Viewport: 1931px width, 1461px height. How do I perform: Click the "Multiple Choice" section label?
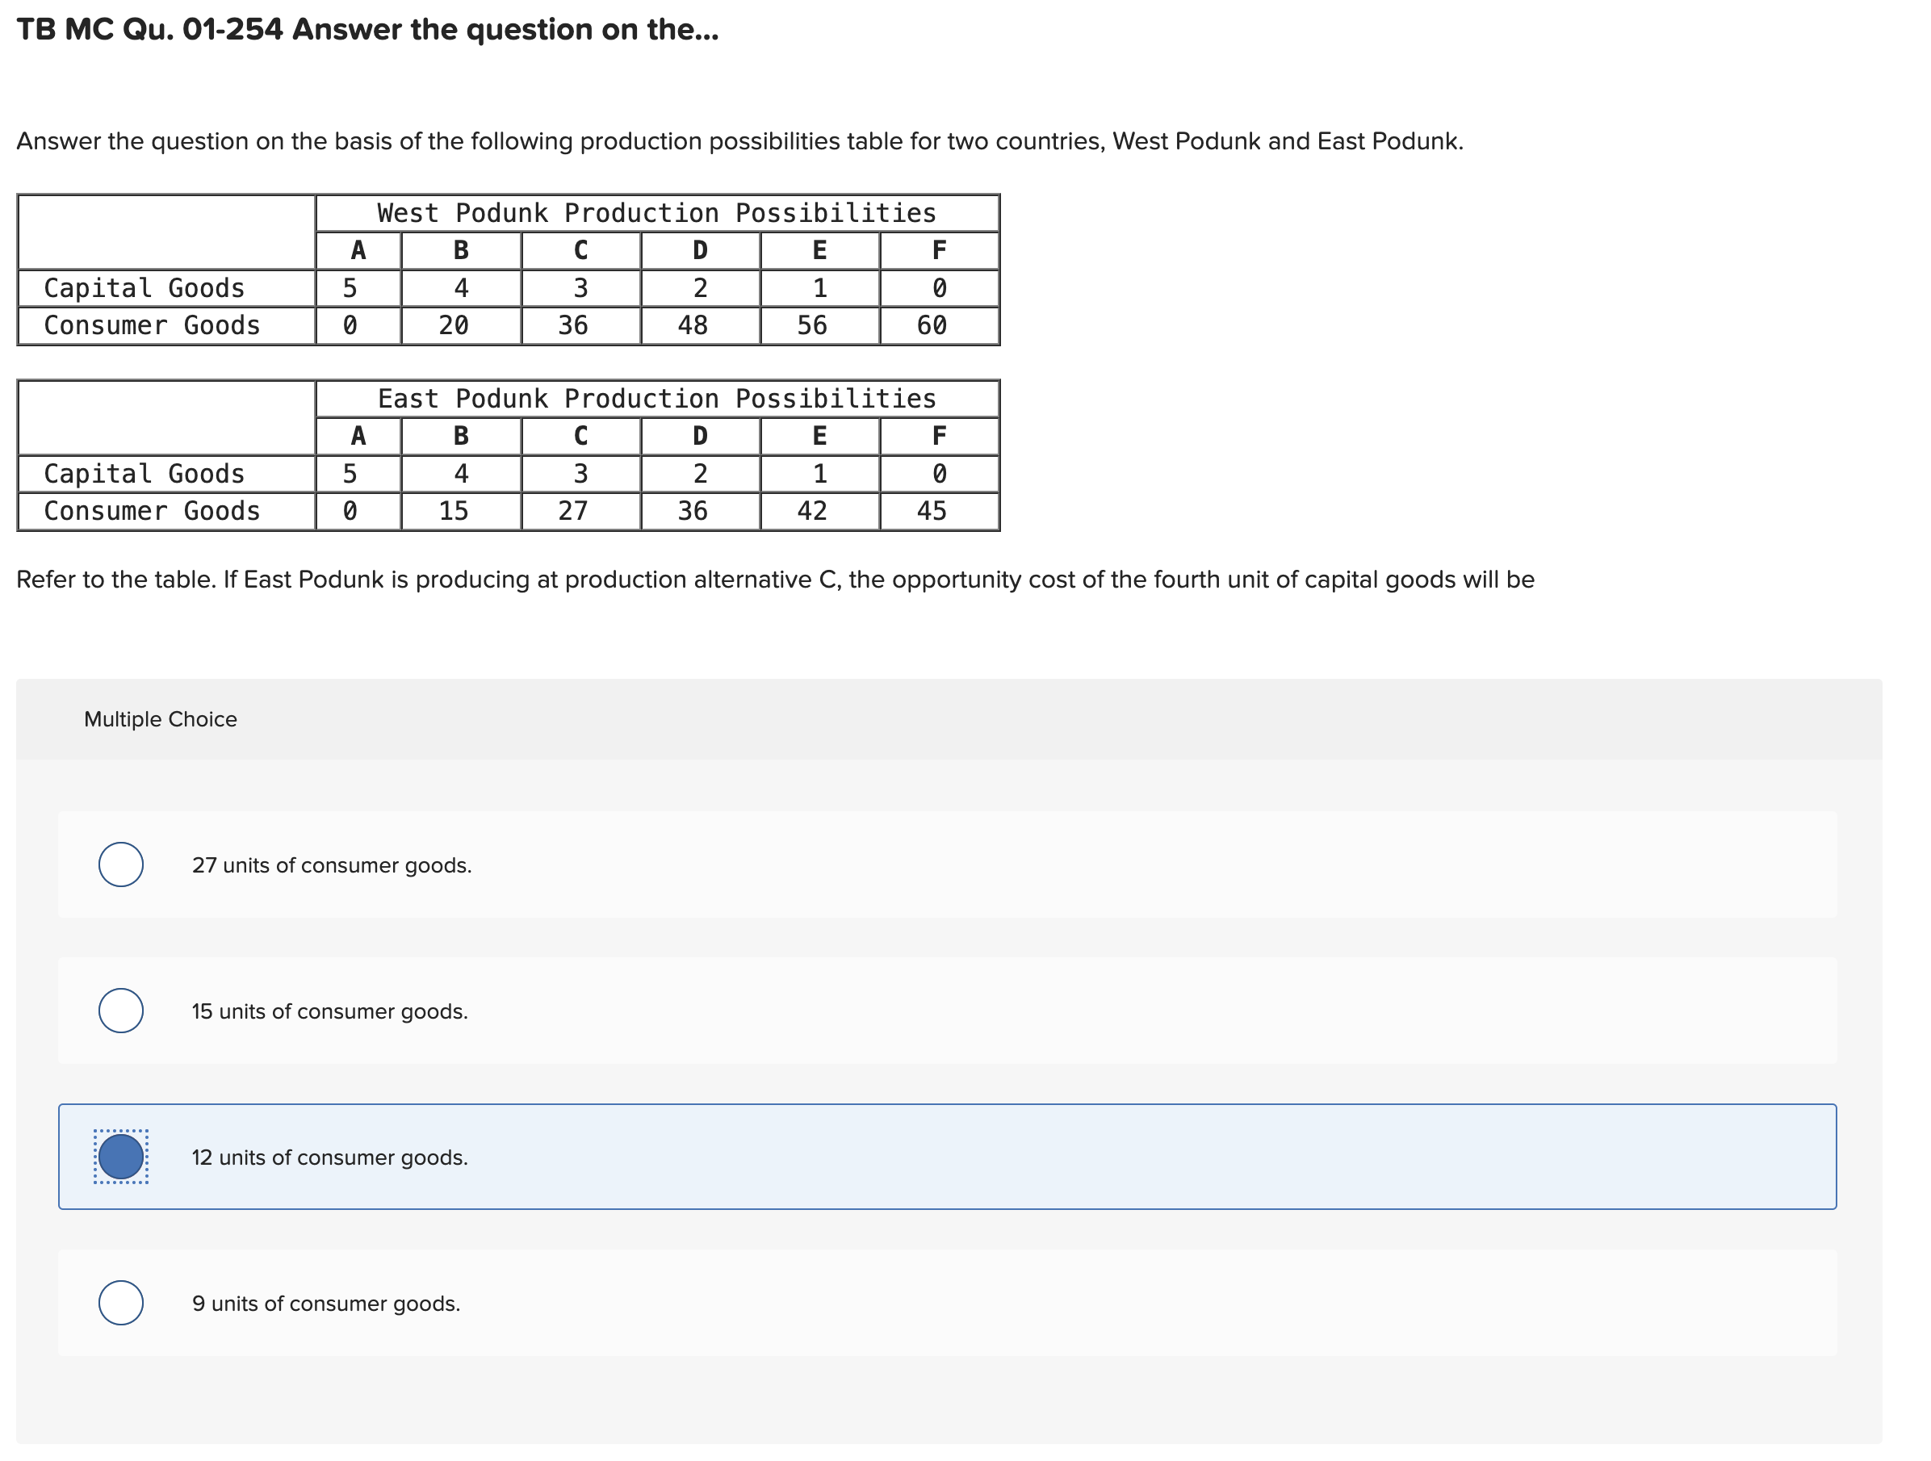pyautogui.click(x=161, y=719)
